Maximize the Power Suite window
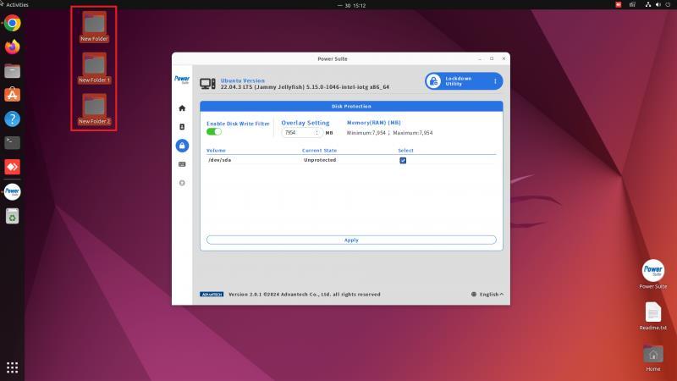The height and width of the screenshot is (381, 677). [492, 58]
